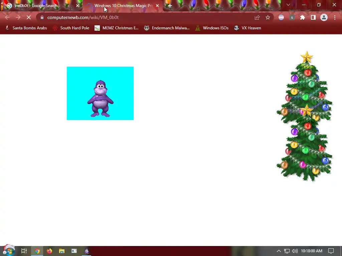Open Endermanch Malware bookmark

pos(167,28)
